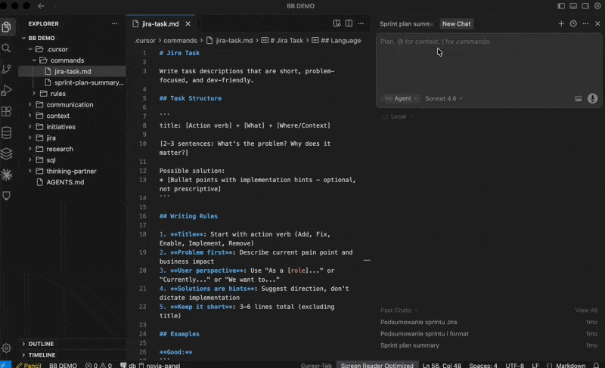Split the editor right
605x368 pixels.
[x=349, y=23]
